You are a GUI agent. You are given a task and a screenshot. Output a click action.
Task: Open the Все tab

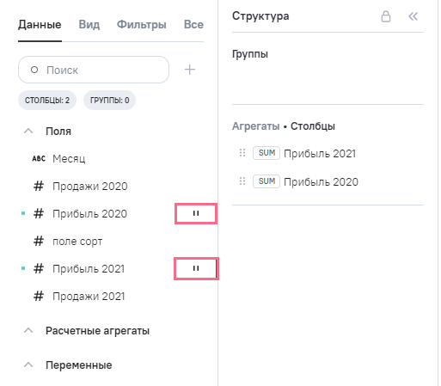click(193, 24)
